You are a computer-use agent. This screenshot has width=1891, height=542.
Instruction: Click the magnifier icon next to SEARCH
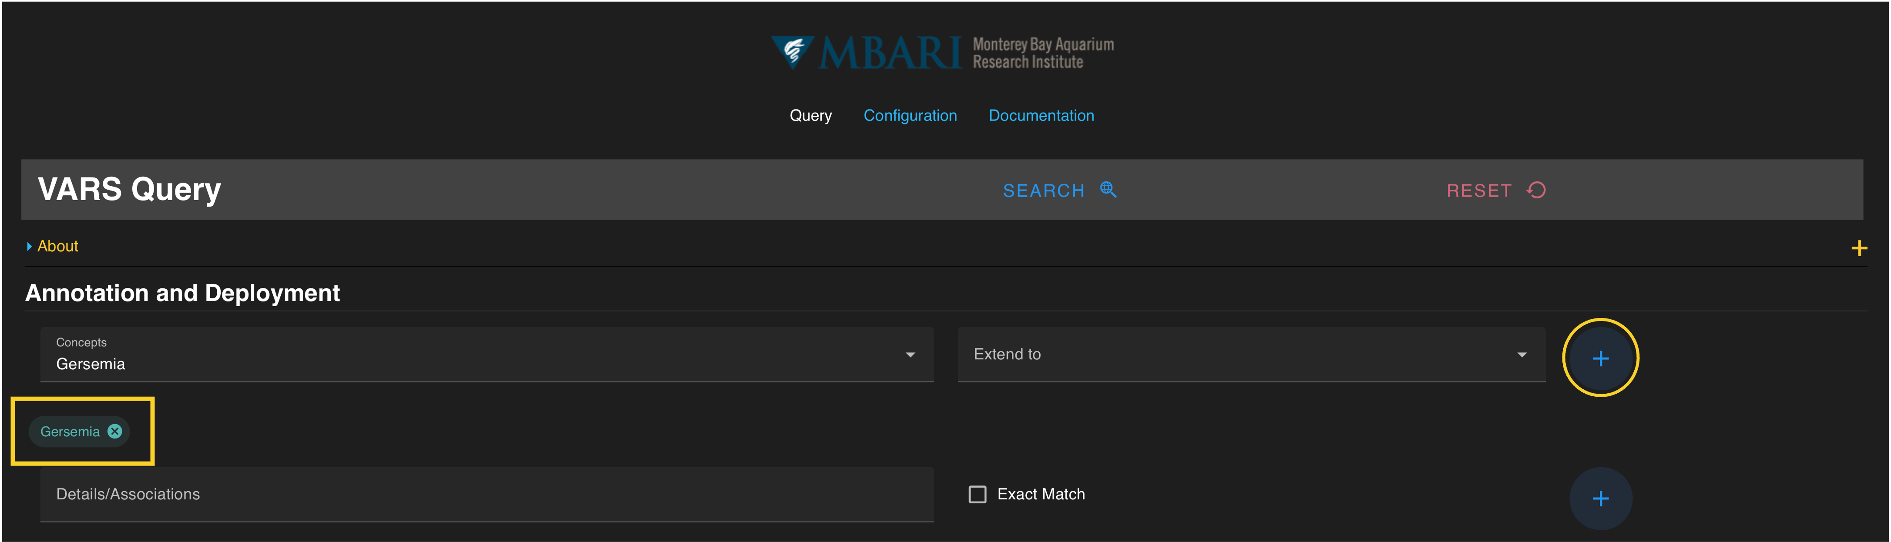click(1108, 190)
